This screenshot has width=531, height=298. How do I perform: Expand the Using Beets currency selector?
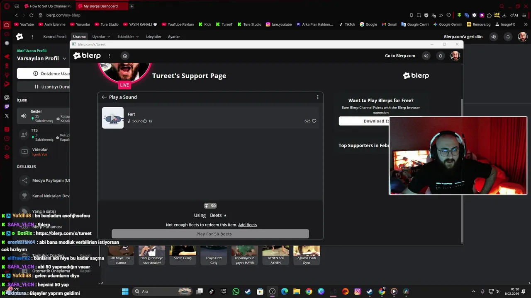(x=218, y=215)
